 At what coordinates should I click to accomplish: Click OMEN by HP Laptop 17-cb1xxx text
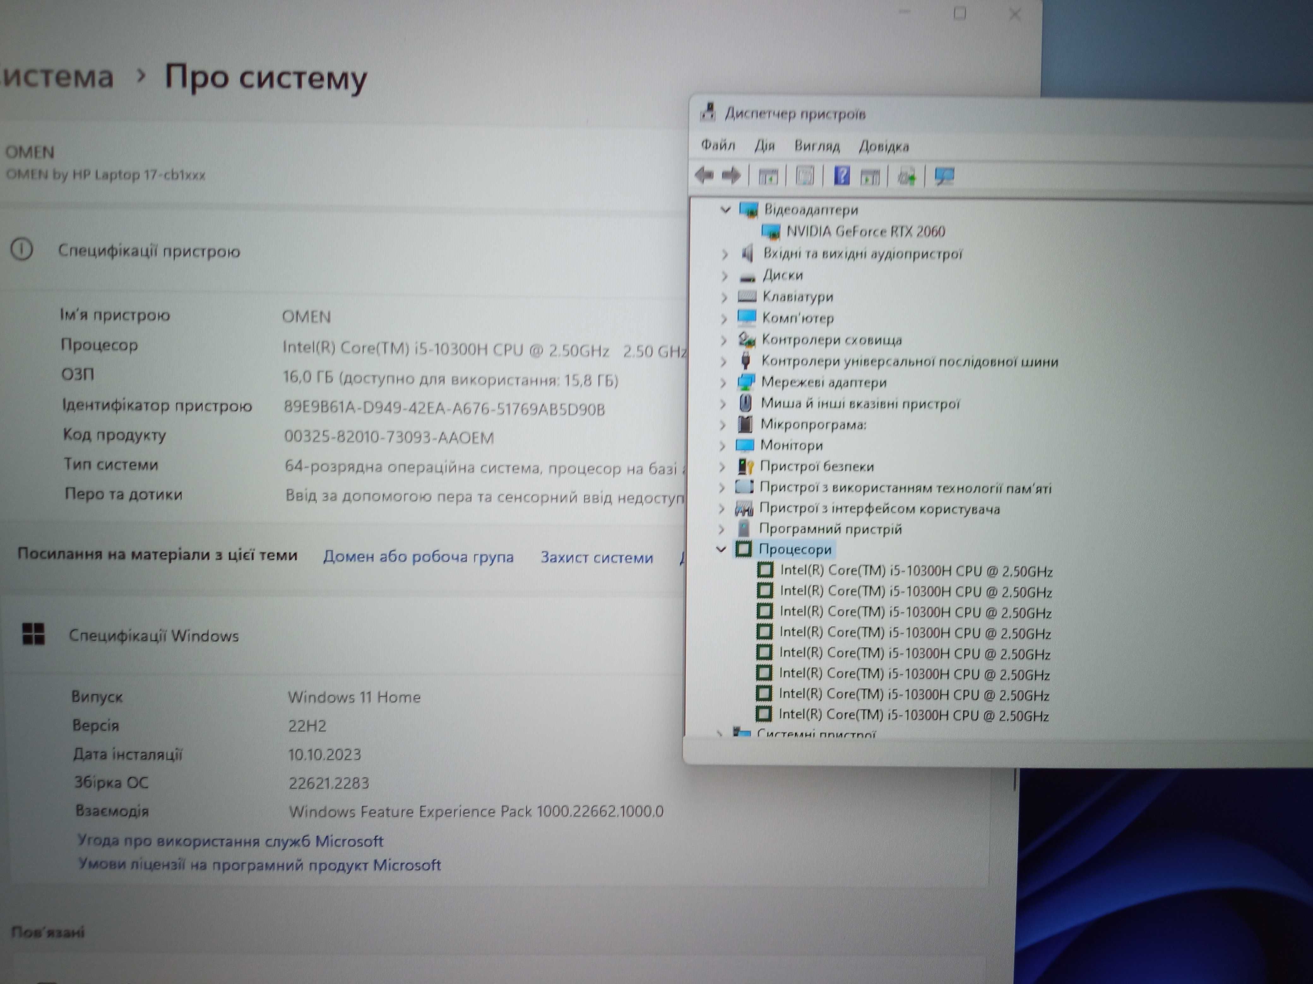point(106,175)
